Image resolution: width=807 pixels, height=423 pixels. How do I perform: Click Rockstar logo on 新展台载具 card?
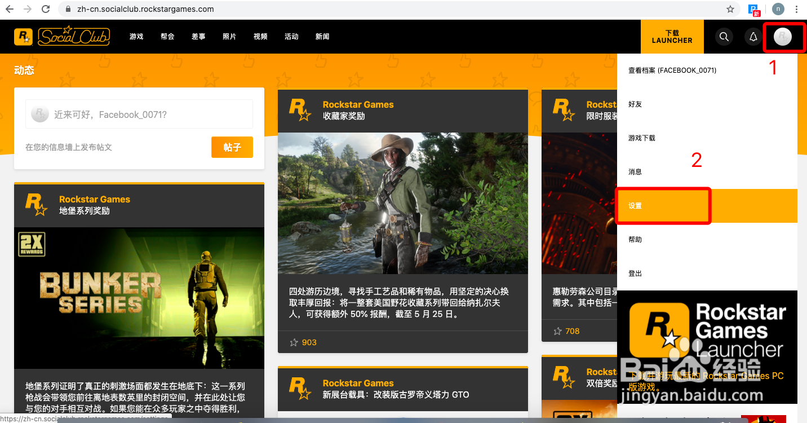(300, 389)
